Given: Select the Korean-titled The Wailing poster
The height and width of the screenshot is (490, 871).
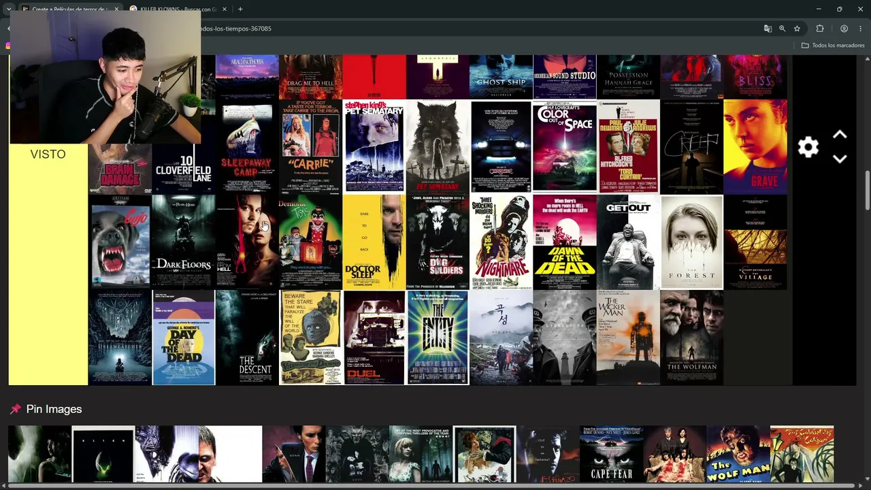Looking at the screenshot, I should (501, 338).
